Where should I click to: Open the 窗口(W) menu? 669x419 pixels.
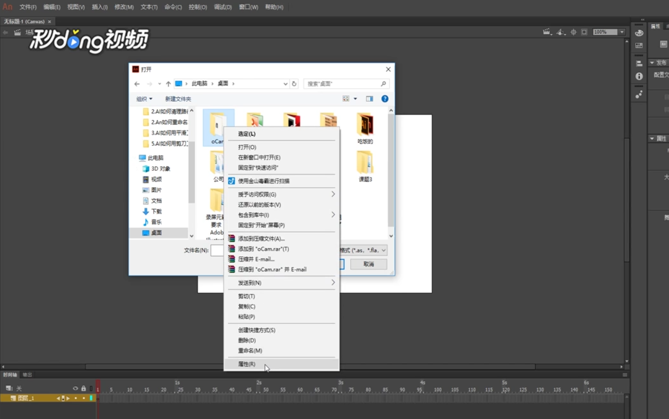[249, 7]
